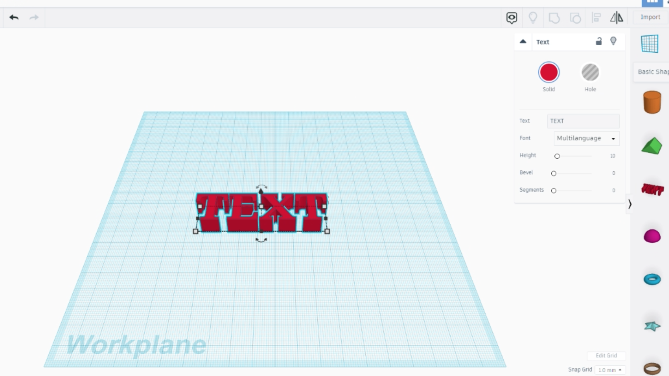The image size is (669, 376).
Task: Pick the red Text shape
Action: (x=652, y=189)
